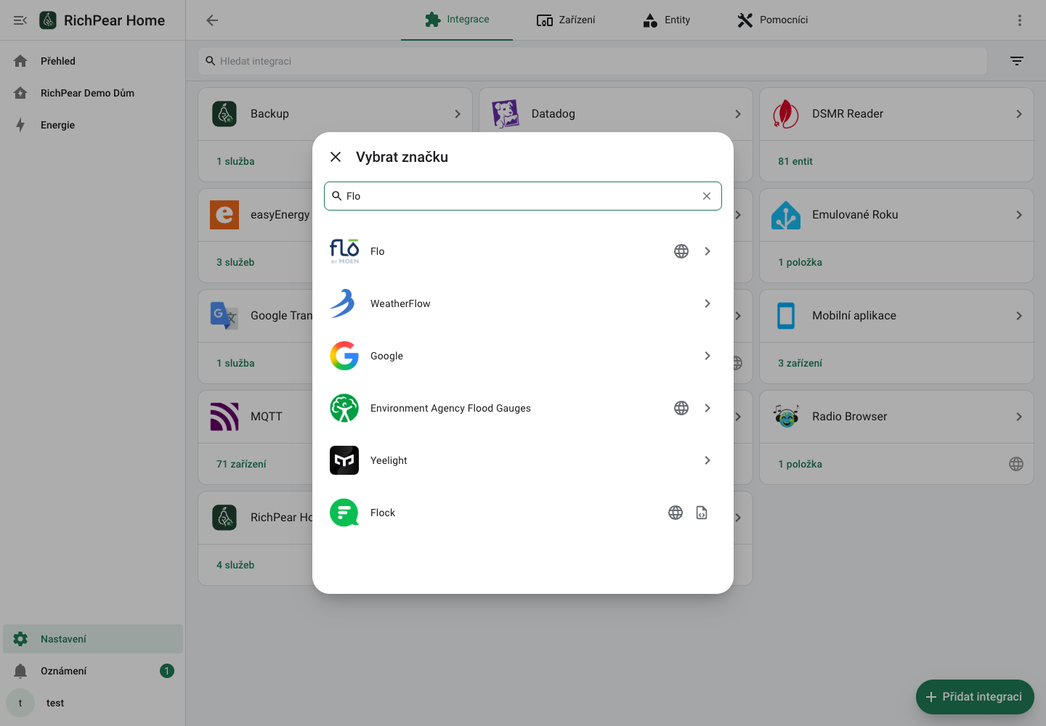The image size is (1046, 726).
Task: Open Datadog card chevron
Action: tap(738, 114)
